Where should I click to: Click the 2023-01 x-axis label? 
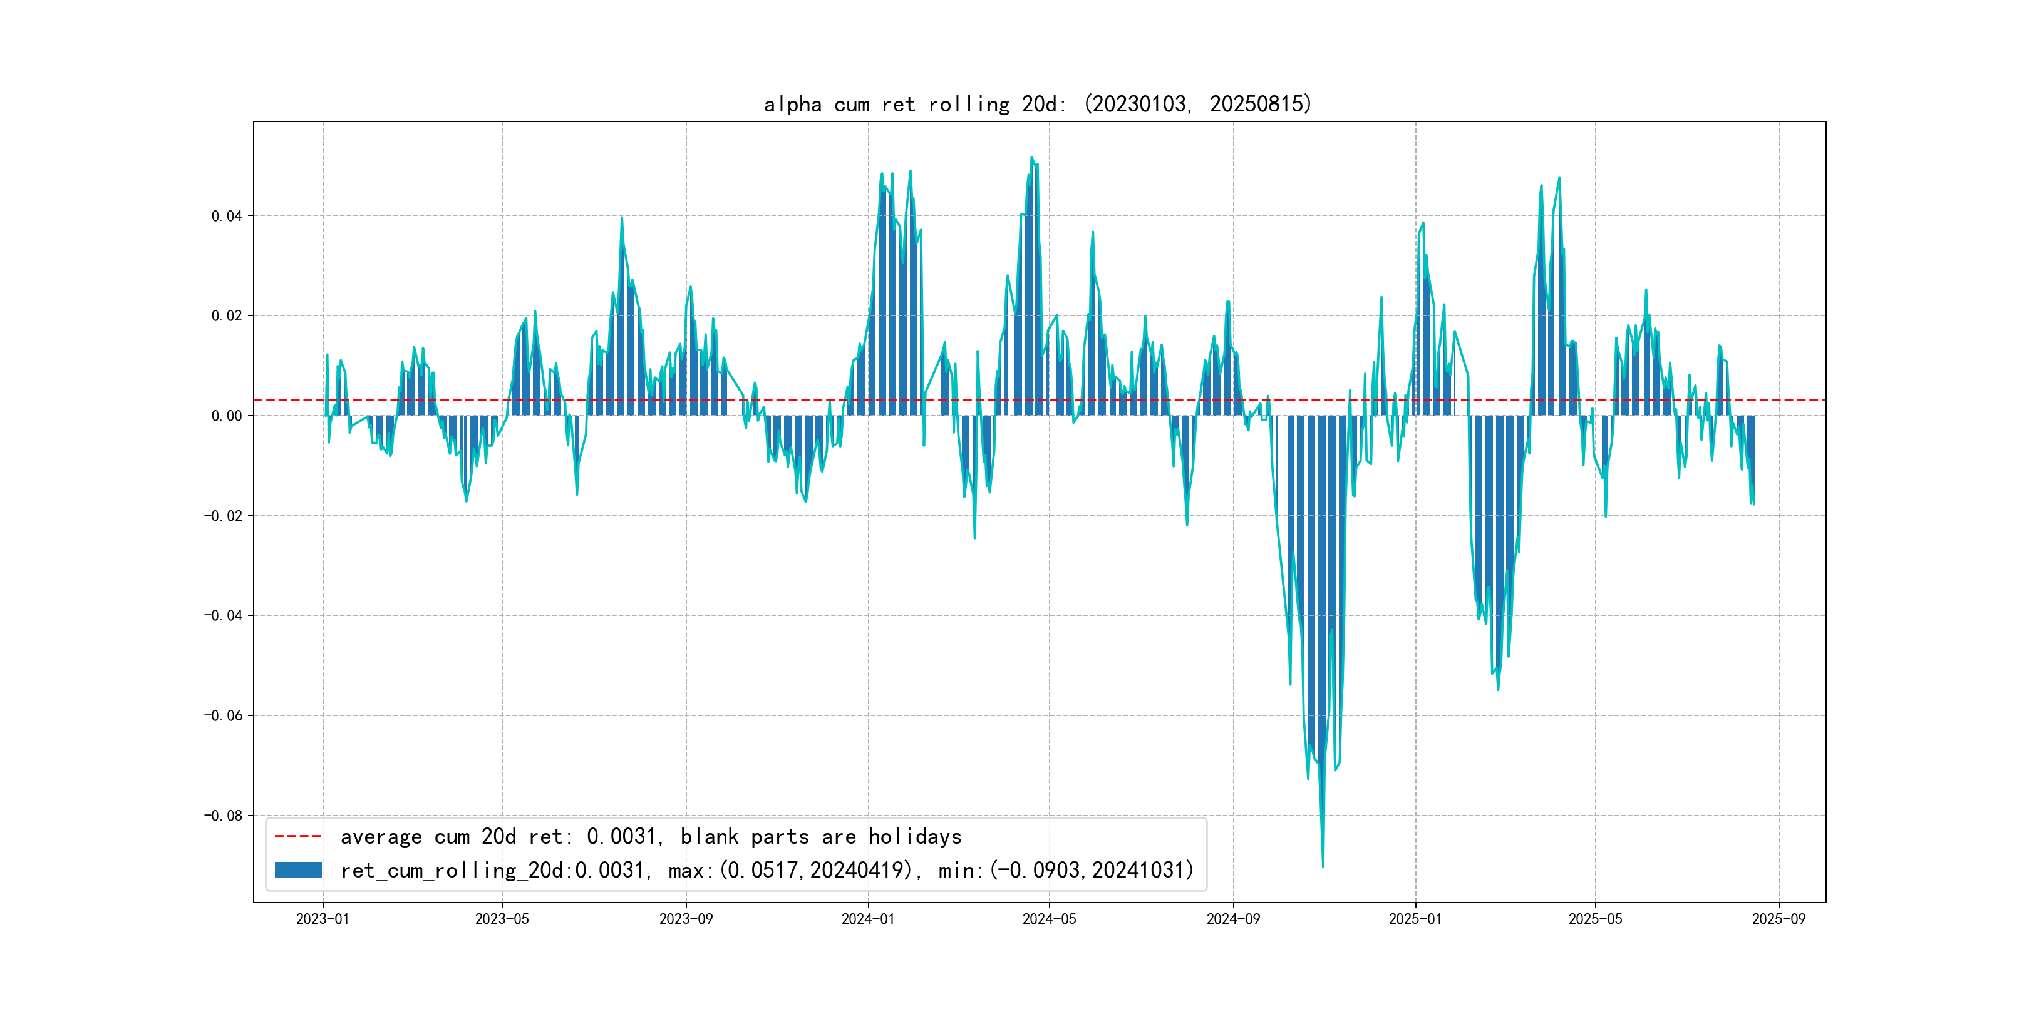coord(322,919)
